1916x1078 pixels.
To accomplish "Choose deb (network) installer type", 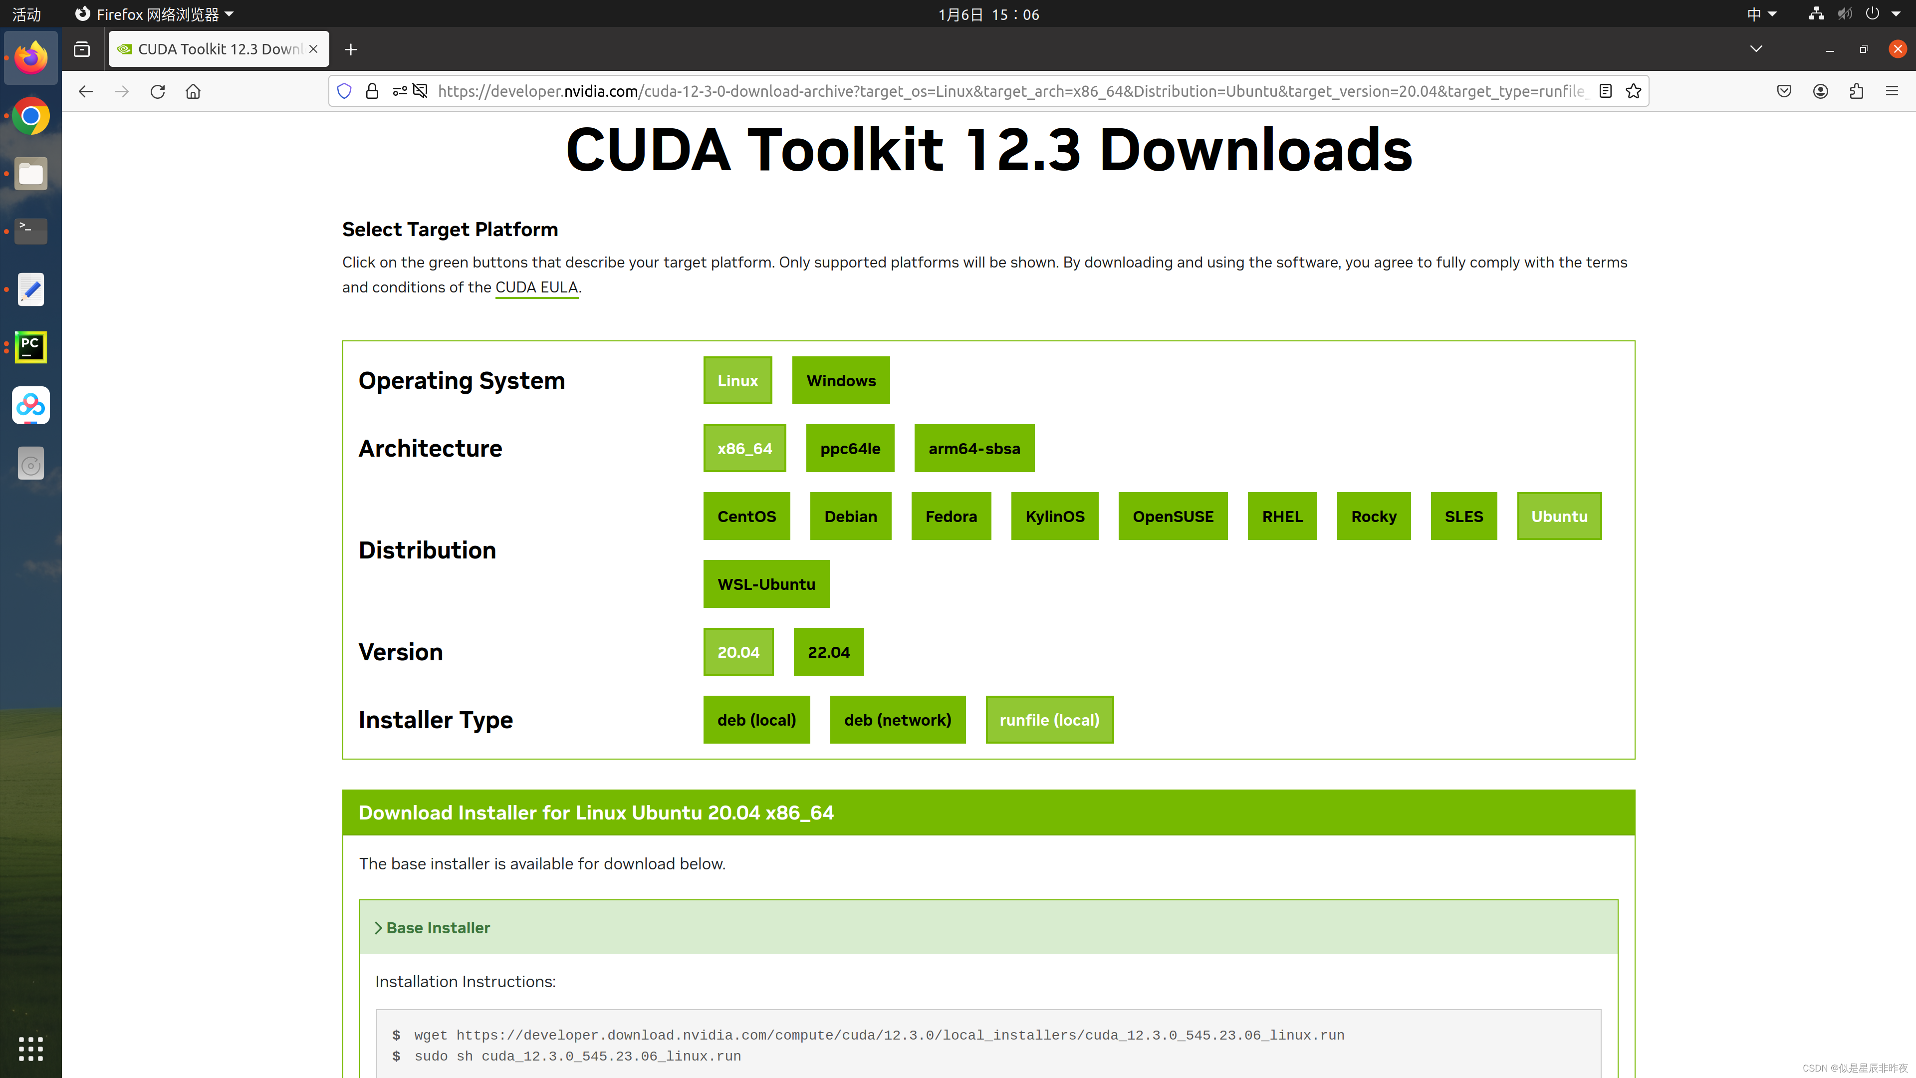I will point(898,720).
